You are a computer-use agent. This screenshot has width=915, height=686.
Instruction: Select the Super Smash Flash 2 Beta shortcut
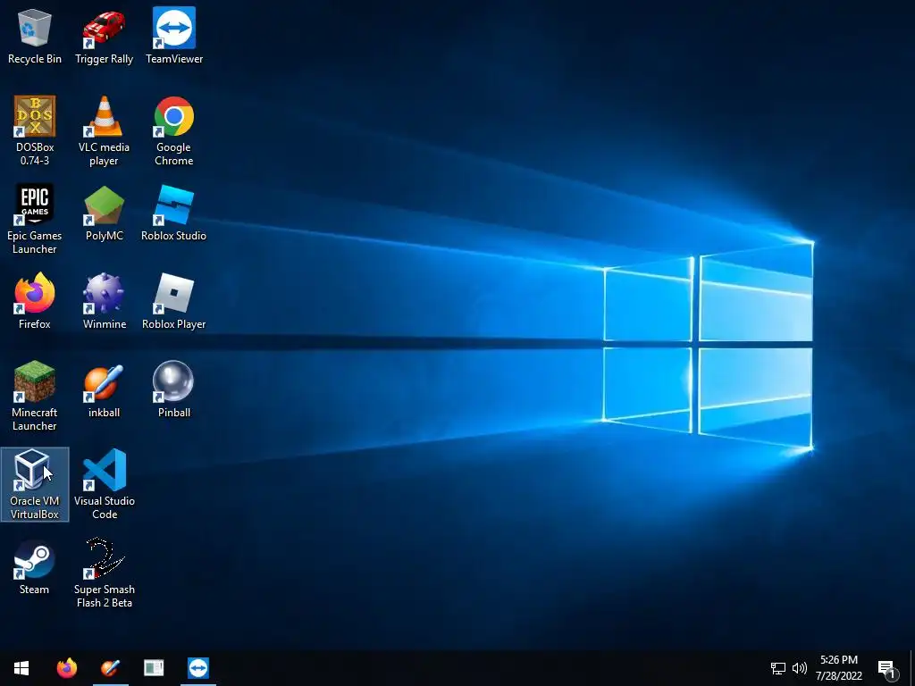[104, 573]
